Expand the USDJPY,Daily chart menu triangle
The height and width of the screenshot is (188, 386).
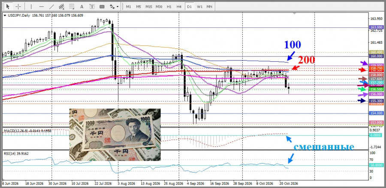point(5,15)
